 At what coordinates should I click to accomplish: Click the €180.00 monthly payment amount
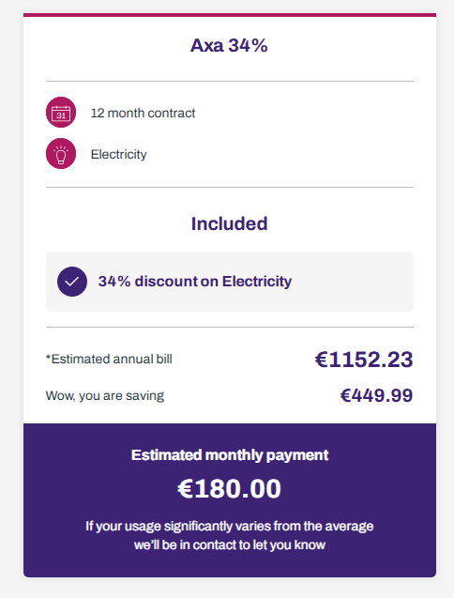[x=230, y=488]
